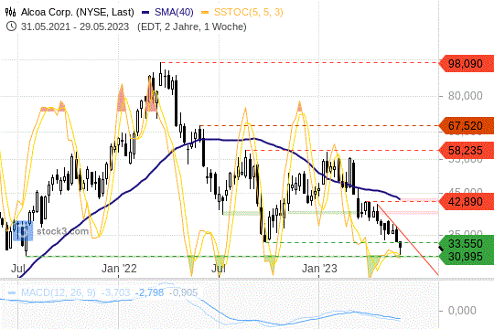Click the dark blue SMA legend swatch
This screenshot has height=329, width=494.
(145, 13)
